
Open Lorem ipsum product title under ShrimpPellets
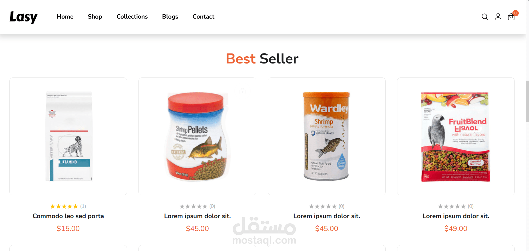(197, 216)
